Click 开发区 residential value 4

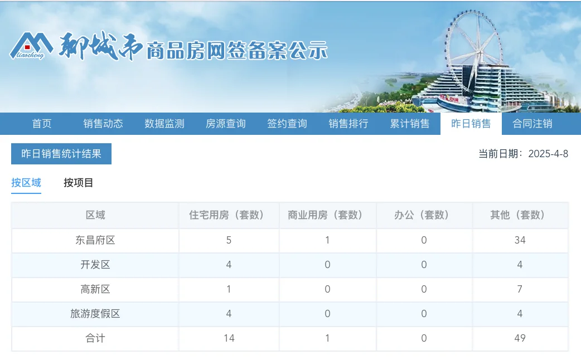pos(229,265)
